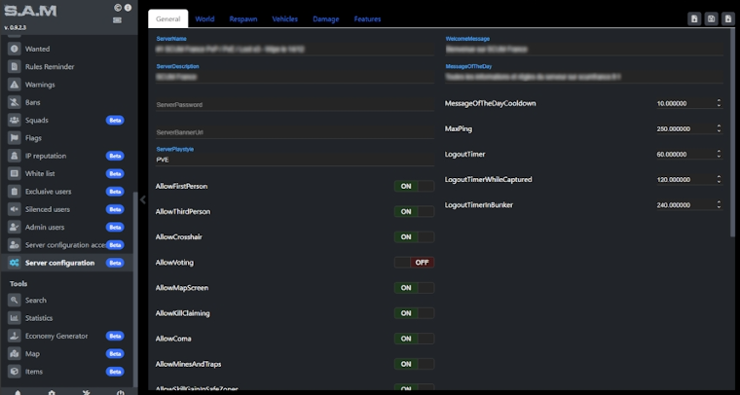Open the Statistics tool
The width and height of the screenshot is (740, 395).
(66, 318)
